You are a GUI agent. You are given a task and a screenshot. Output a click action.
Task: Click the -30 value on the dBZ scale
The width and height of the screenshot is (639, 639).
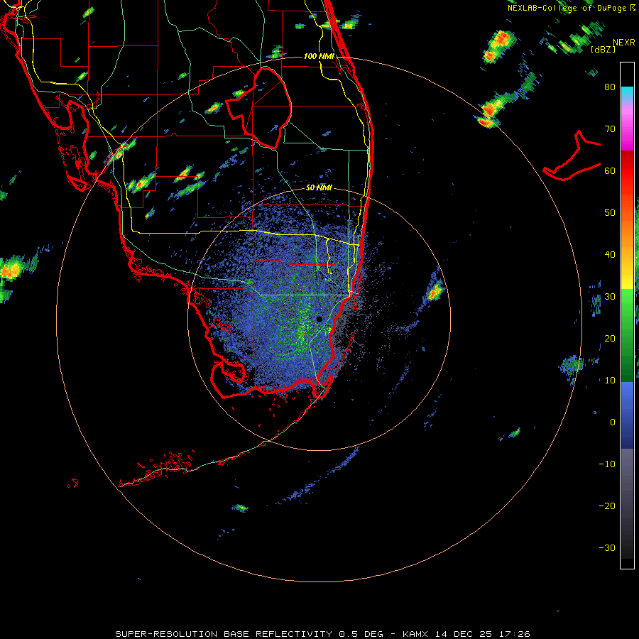point(607,548)
